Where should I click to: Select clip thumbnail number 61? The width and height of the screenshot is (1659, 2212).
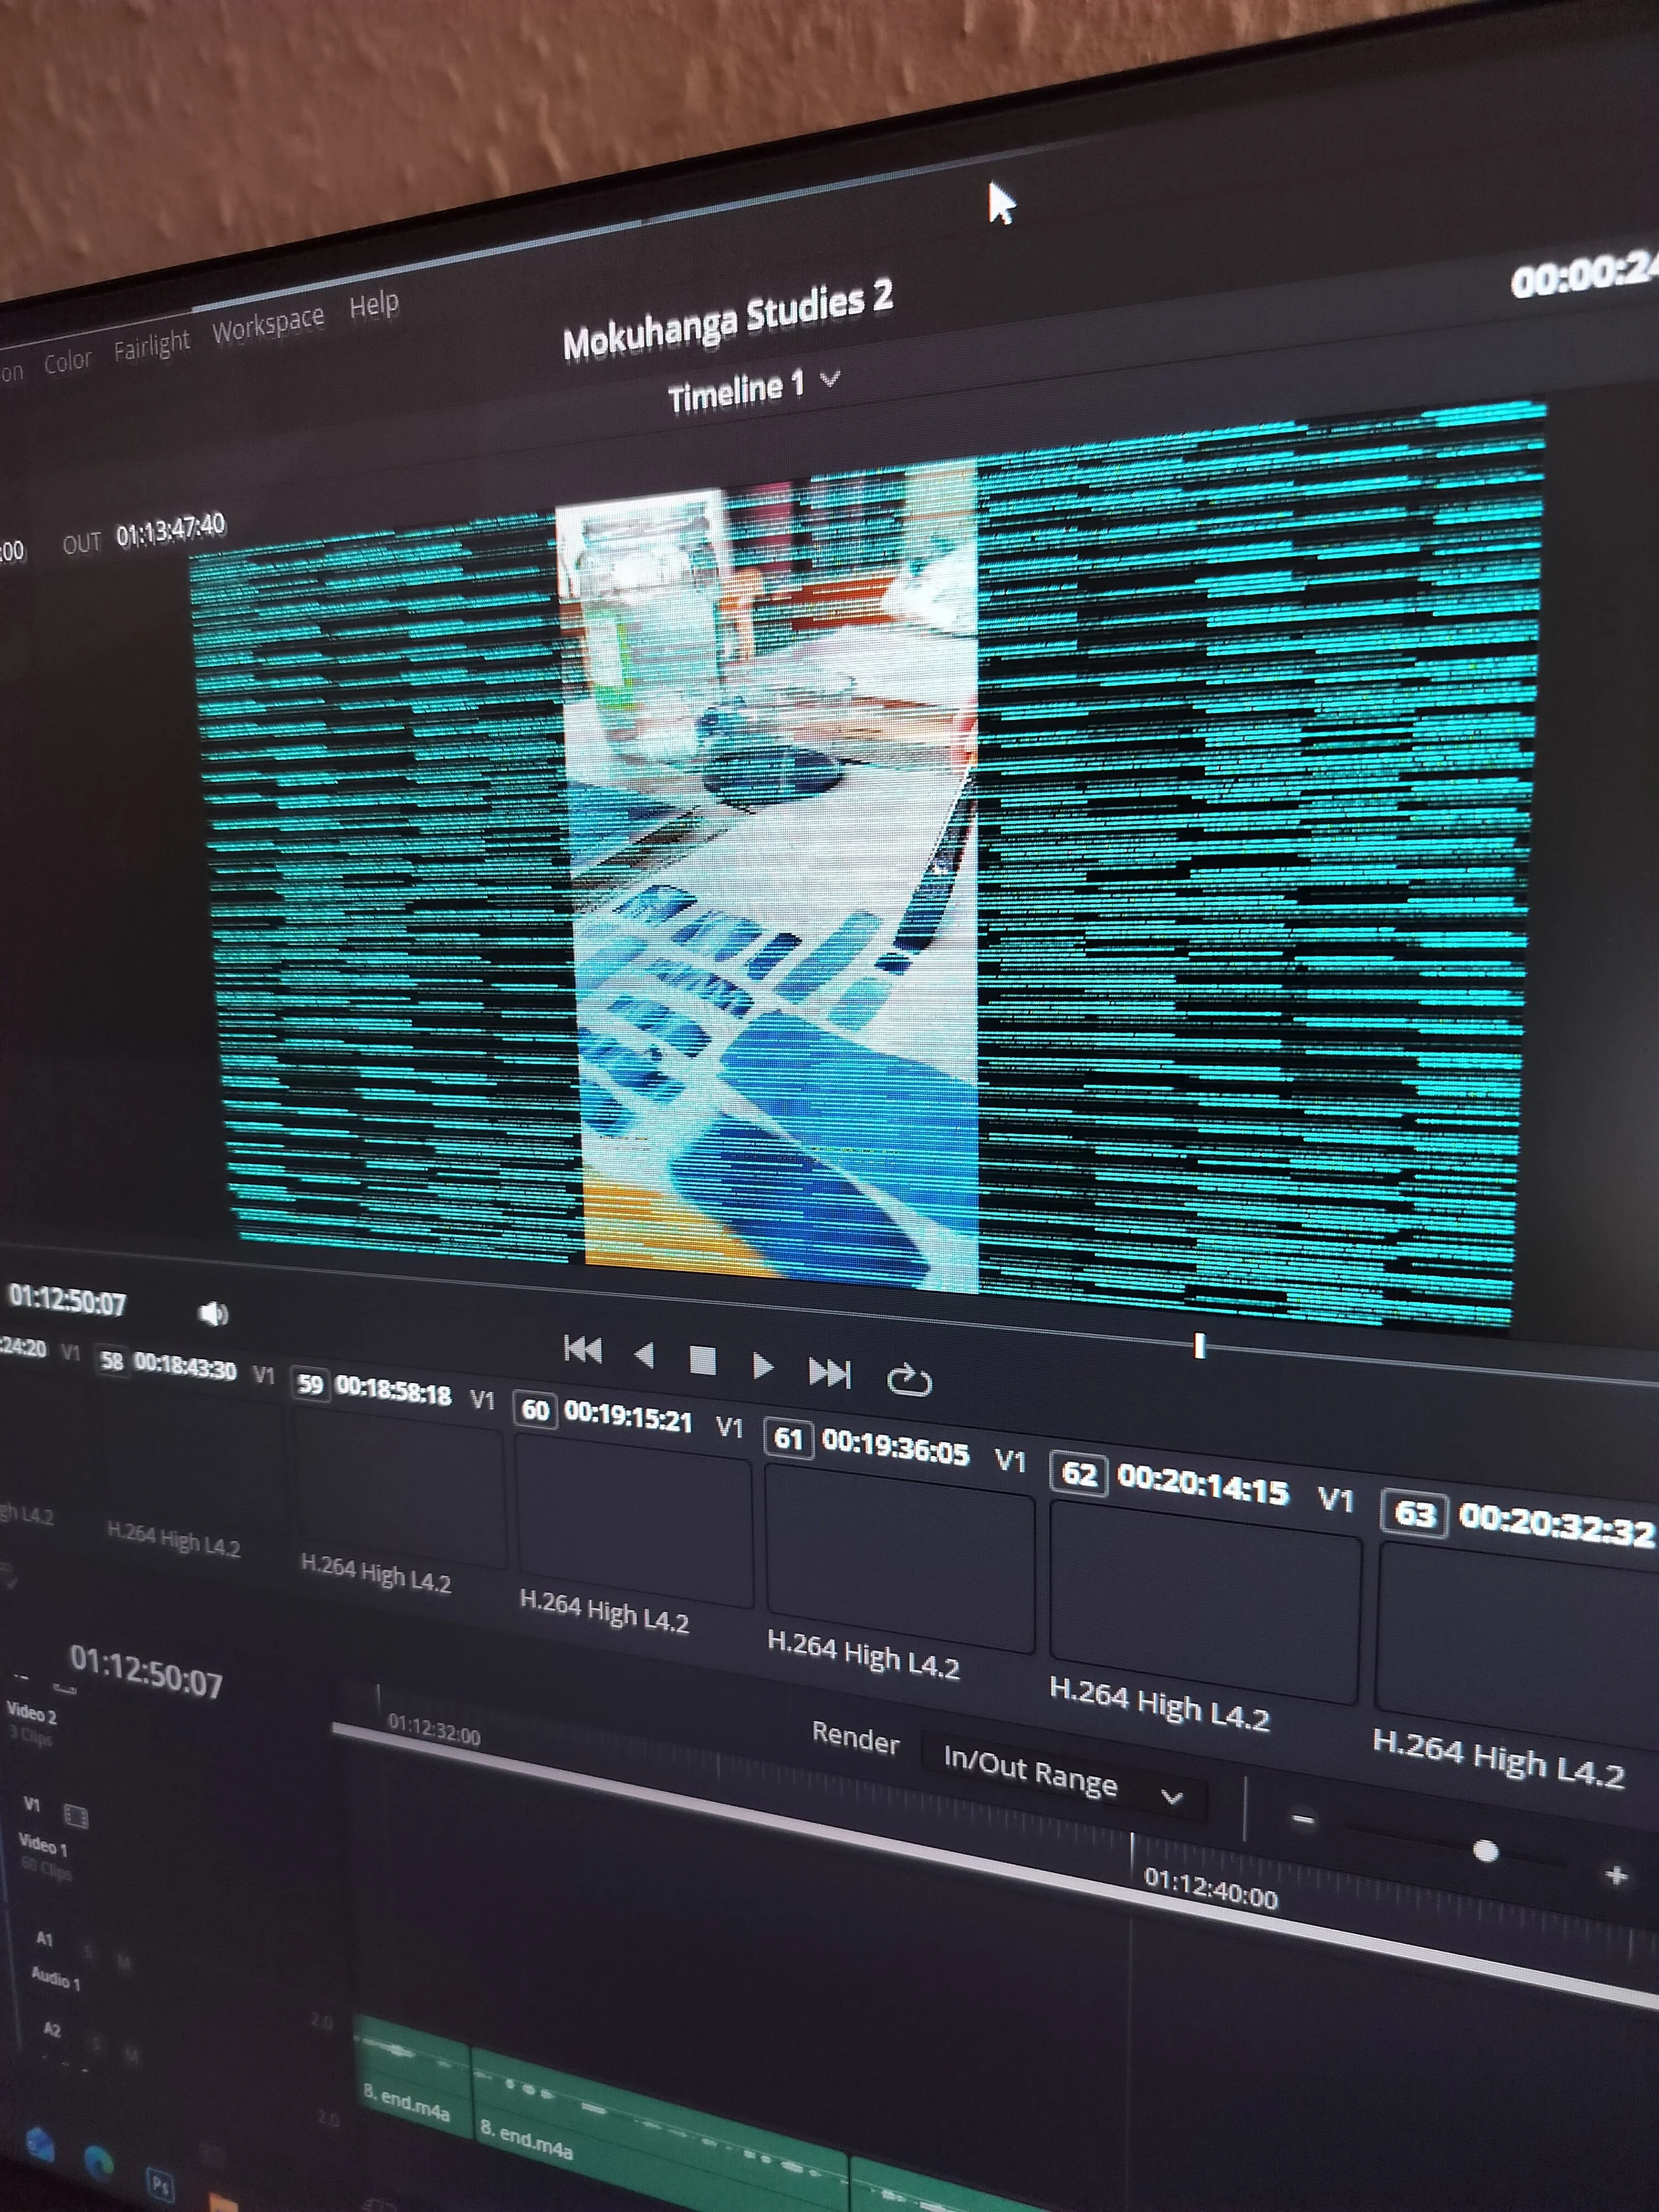(898, 1557)
